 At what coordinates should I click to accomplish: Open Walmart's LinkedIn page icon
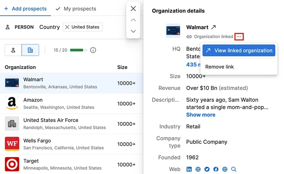[189, 169]
